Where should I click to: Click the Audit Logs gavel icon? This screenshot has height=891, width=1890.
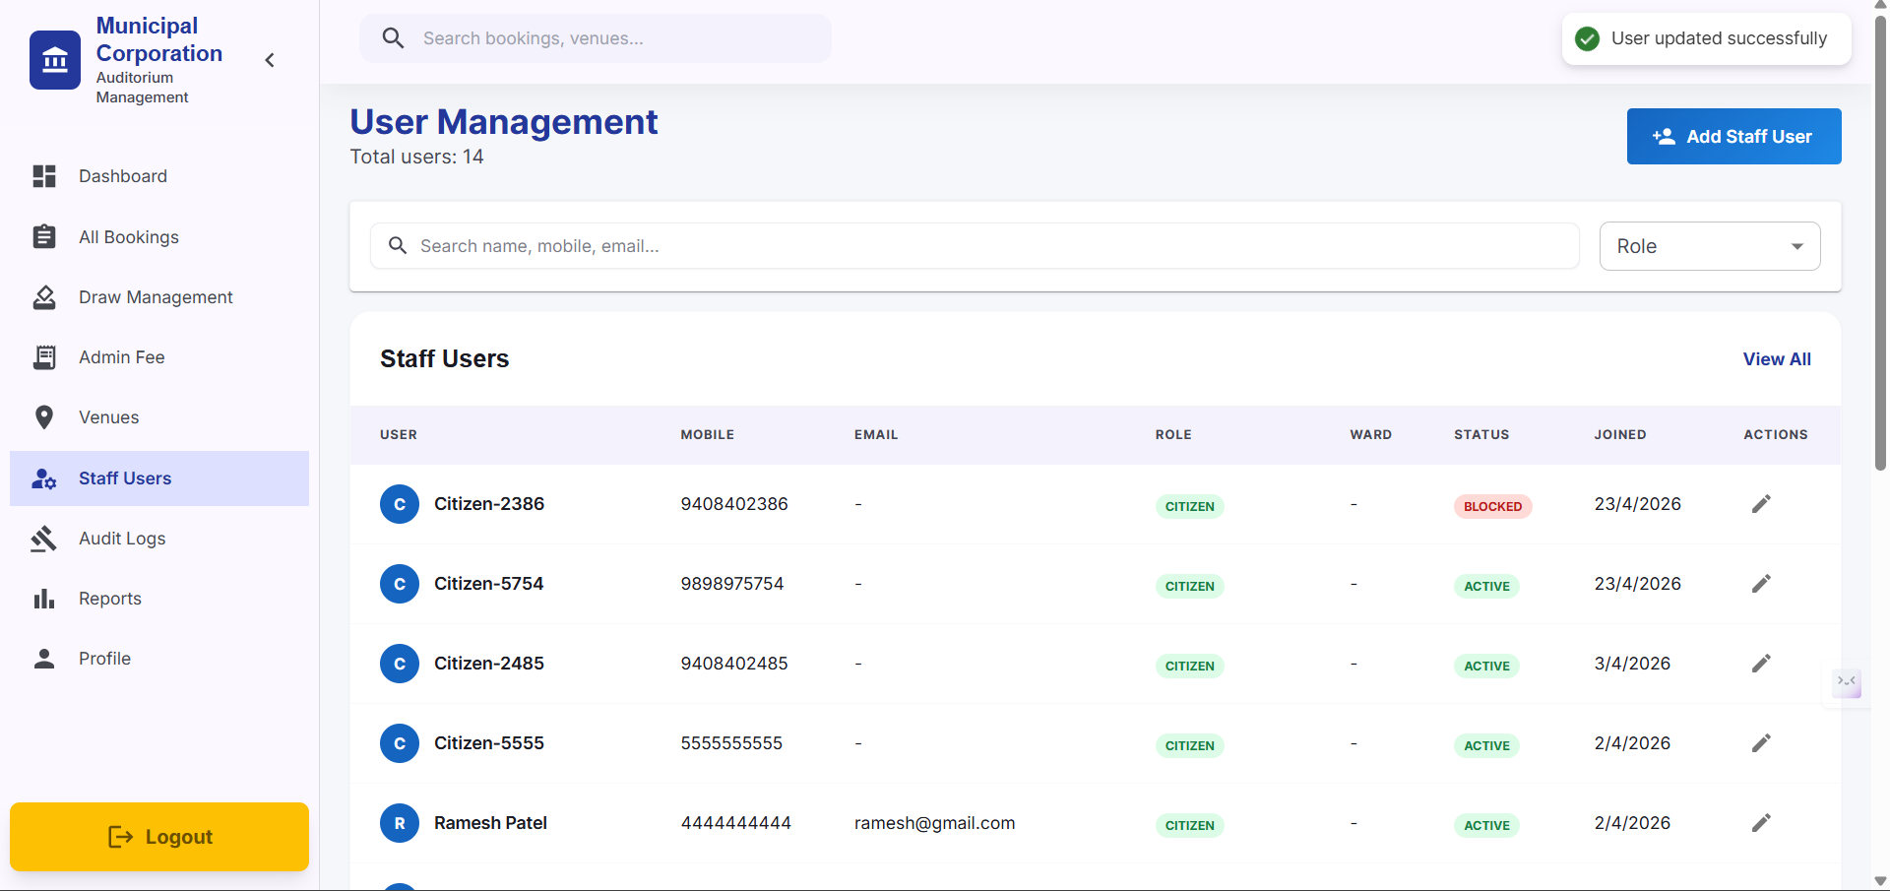tap(44, 539)
